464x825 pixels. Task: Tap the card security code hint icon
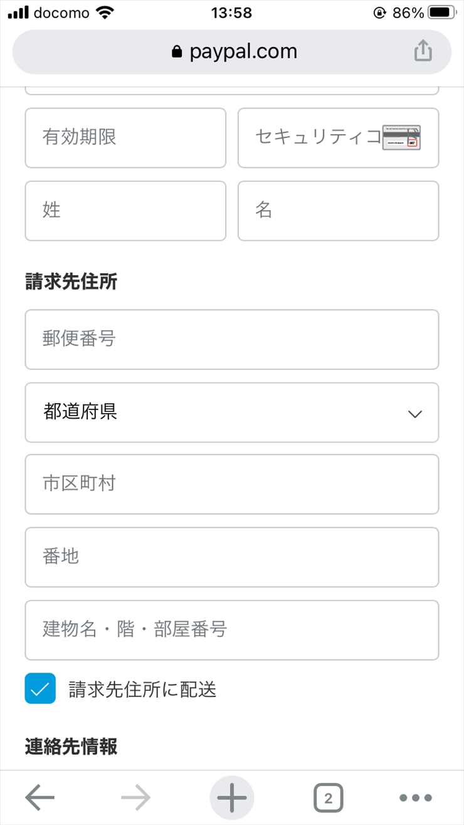[401, 137]
